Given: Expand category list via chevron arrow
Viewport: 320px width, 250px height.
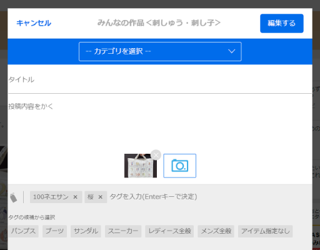Looking at the screenshot, I should coord(231,51).
